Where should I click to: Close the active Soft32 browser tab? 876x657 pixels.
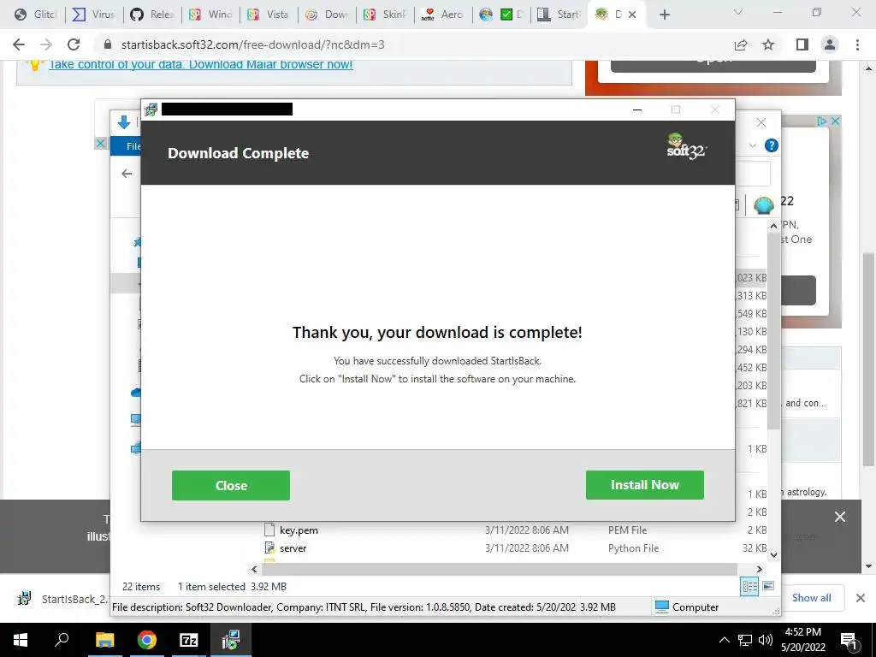(x=632, y=15)
